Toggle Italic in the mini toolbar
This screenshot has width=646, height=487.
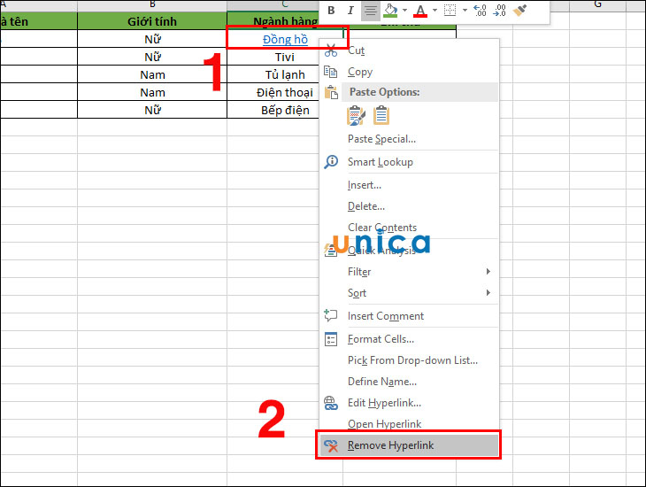pos(350,11)
